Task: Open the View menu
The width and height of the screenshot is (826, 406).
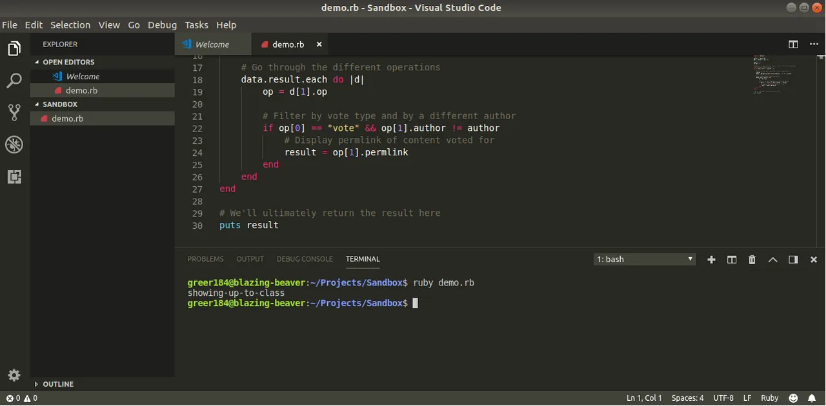Action: [x=109, y=24]
